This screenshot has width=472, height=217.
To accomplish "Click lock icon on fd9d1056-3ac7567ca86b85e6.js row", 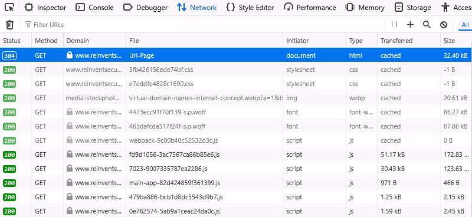I will (x=70, y=154).
